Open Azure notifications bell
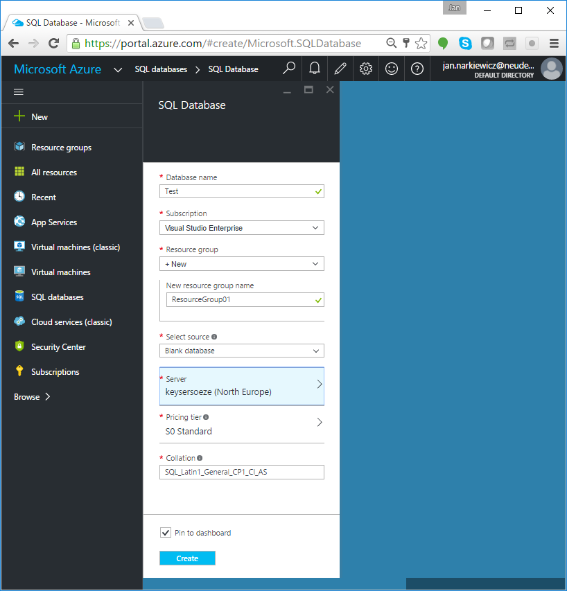The width and height of the screenshot is (567, 591). (314, 69)
